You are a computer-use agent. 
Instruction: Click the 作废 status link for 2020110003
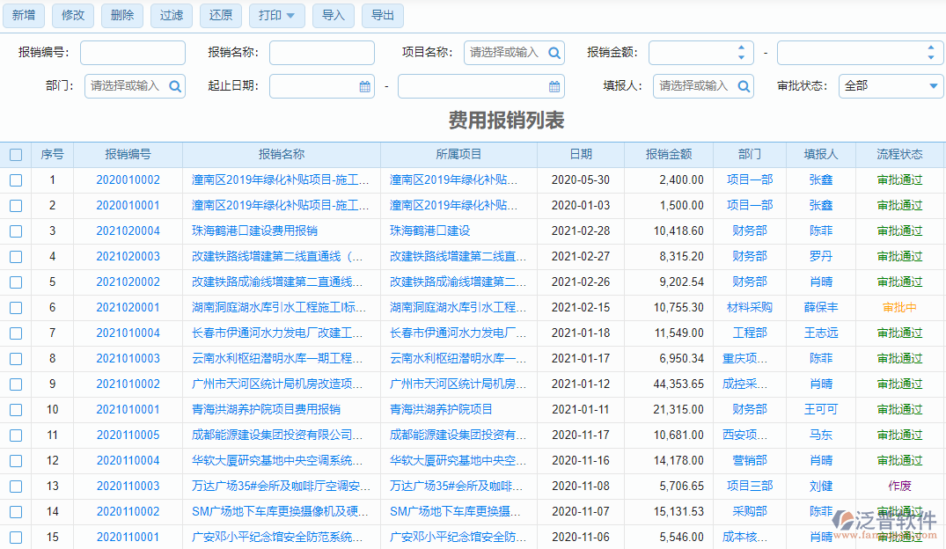899,486
